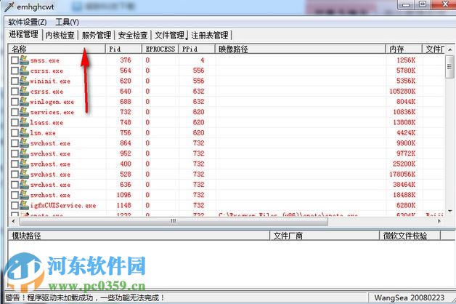Click the smss.exe process icon
The image size is (456, 304).
point(24,60)
